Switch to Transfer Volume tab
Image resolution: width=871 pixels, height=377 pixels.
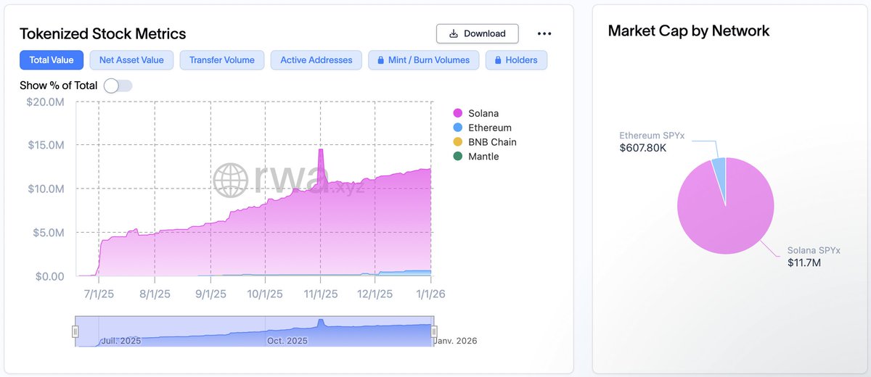222,60
